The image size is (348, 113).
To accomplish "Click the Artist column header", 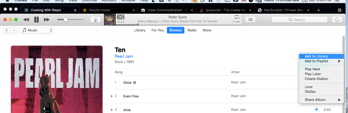I will [x=235, y=72].
